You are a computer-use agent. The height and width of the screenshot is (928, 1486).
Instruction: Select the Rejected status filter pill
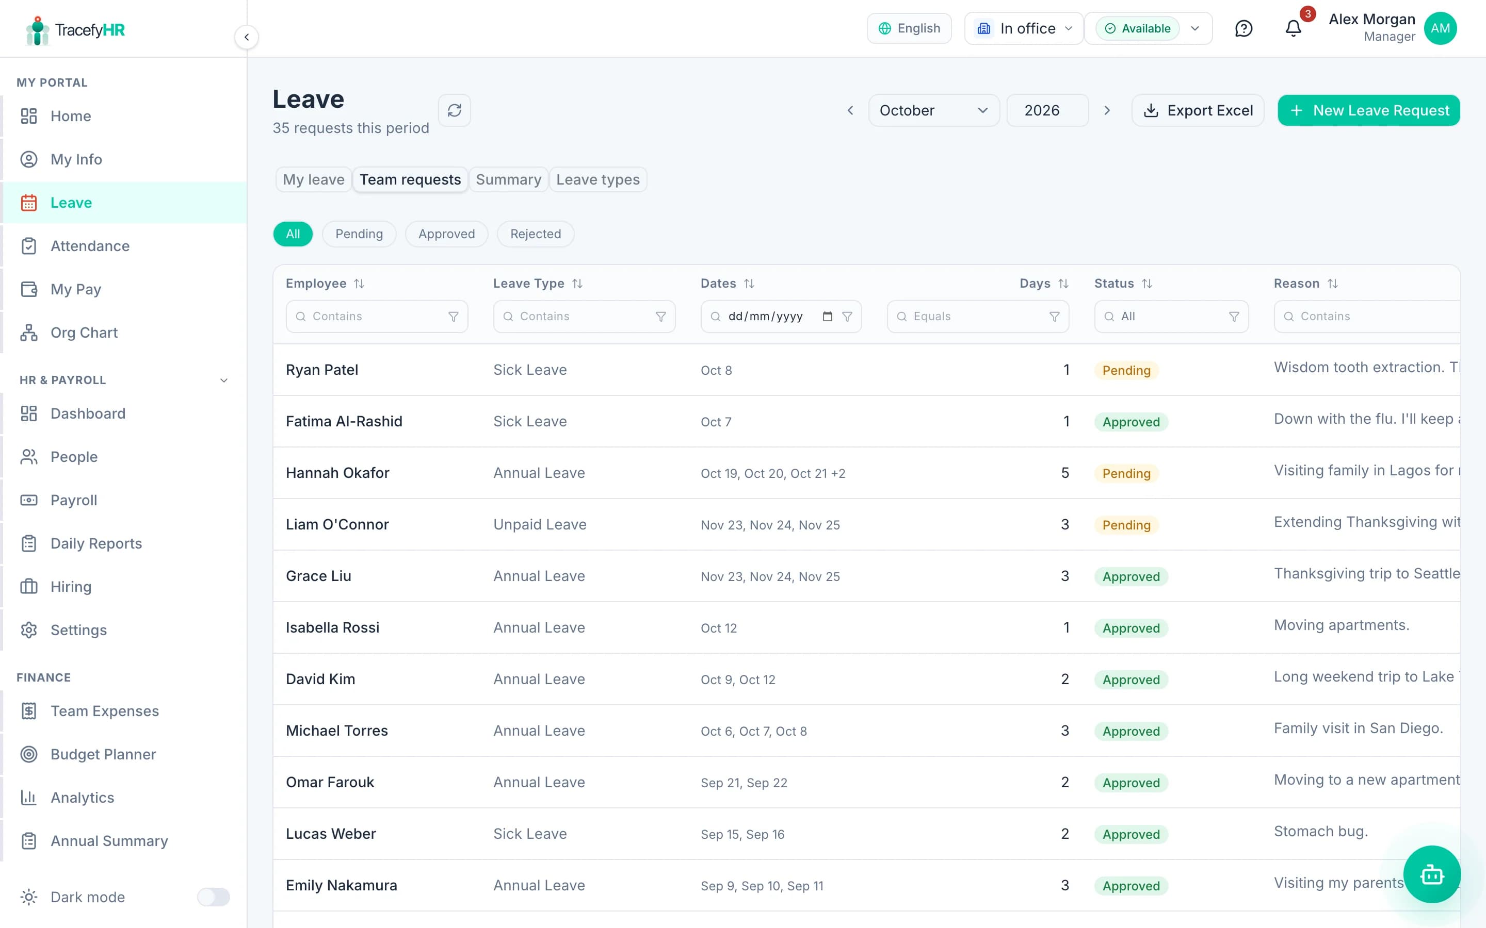(x=536, y=234)
